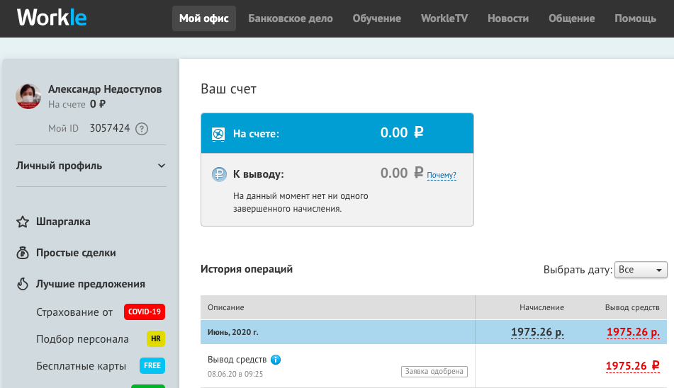Open the WorkleTV section

[x=444, y=18]
